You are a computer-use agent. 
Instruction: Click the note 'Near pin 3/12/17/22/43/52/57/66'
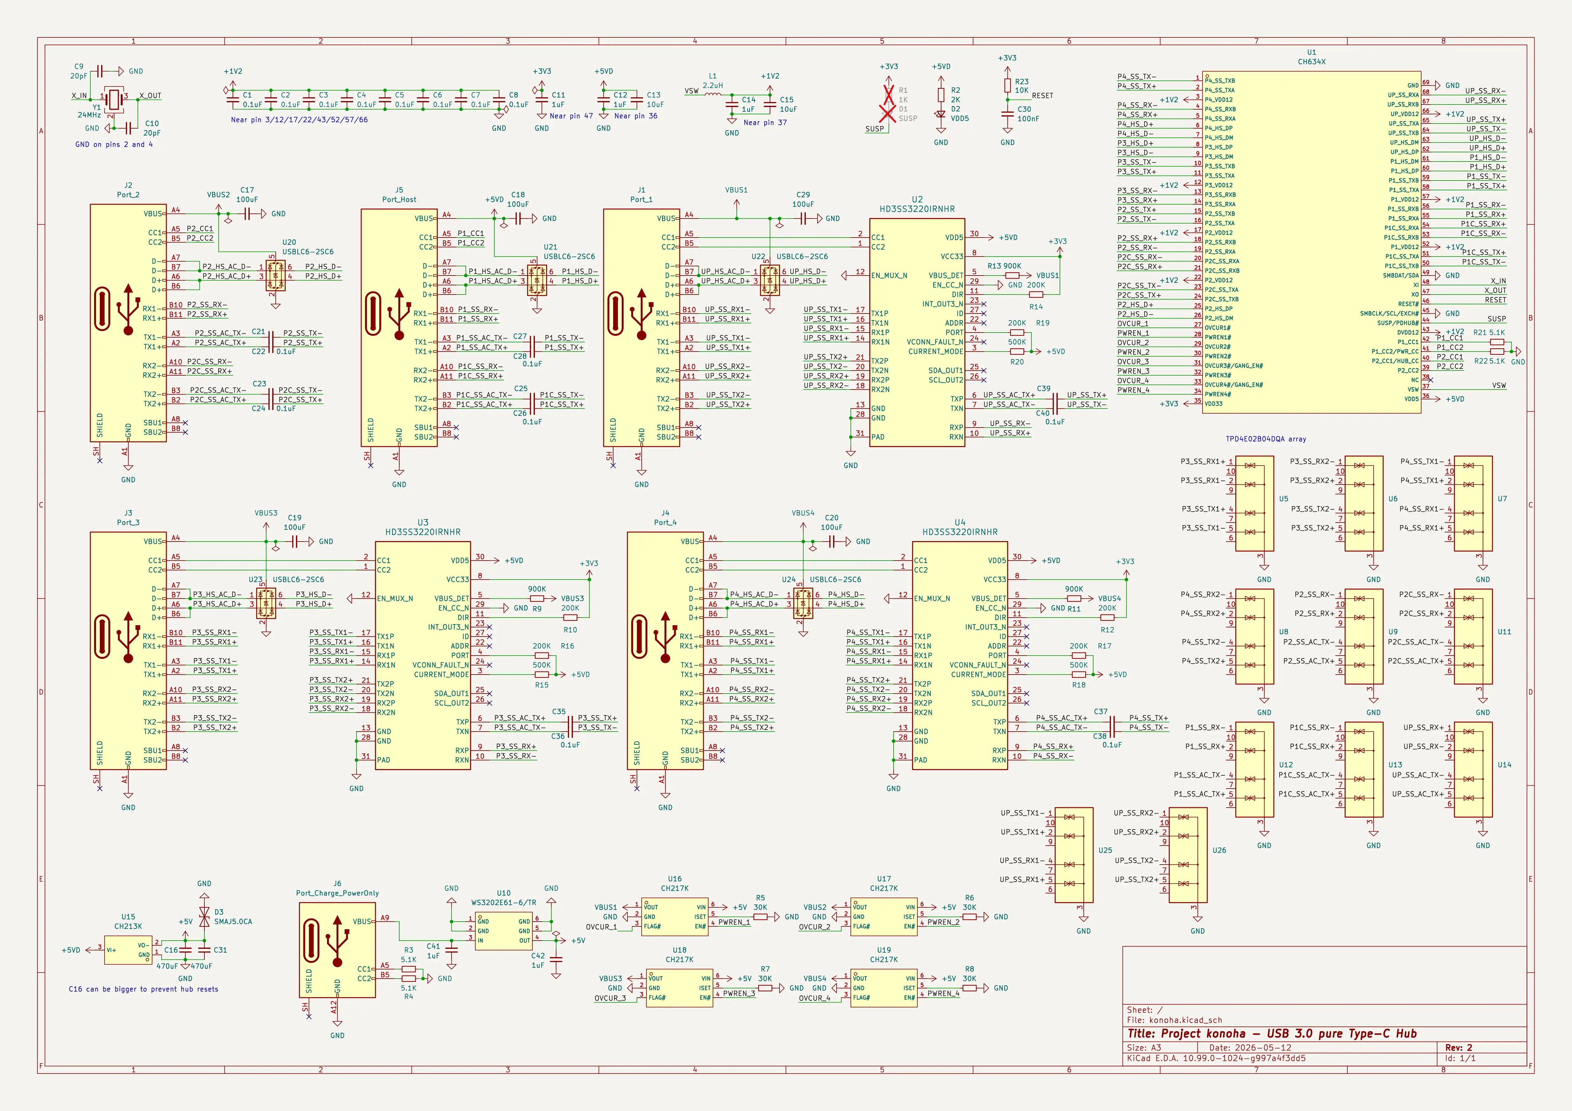(299, 120)
